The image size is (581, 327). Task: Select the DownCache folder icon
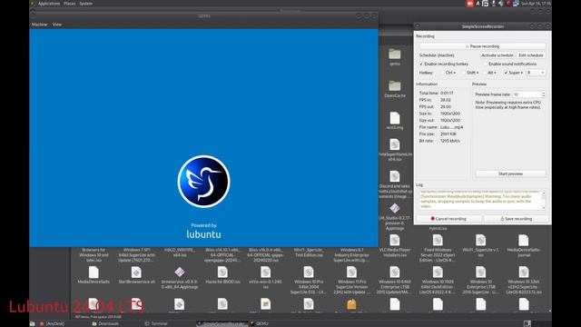(x=395, y=86)
